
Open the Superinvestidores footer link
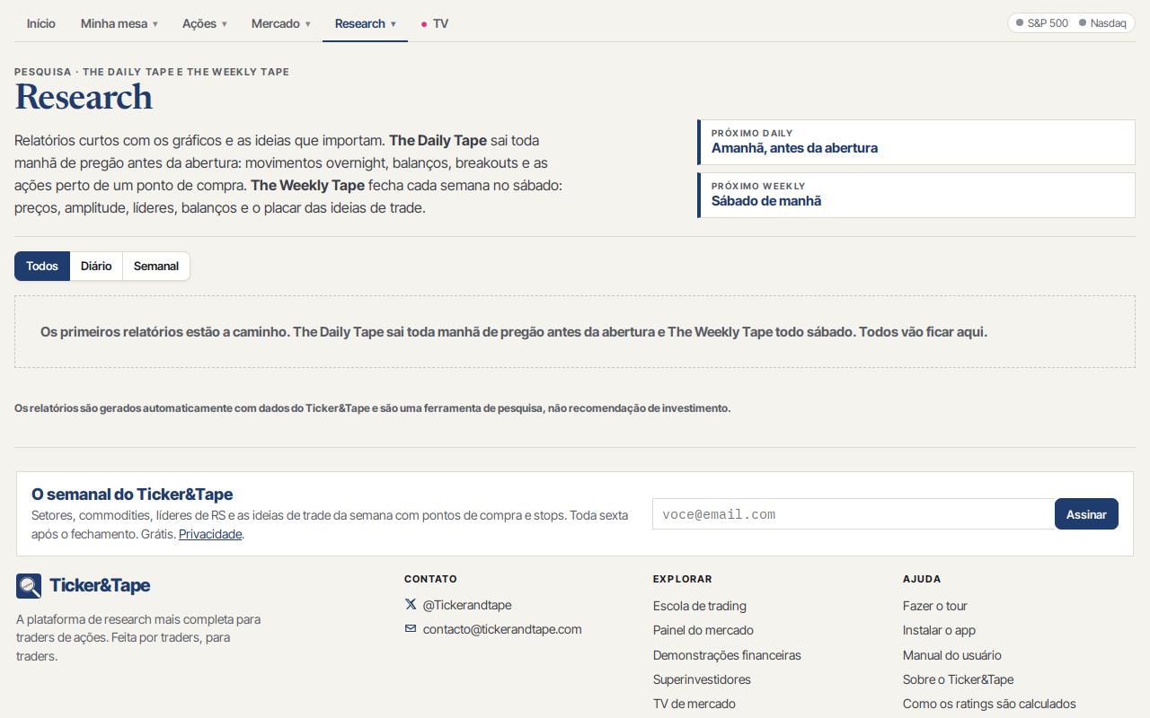coord(702,679)
